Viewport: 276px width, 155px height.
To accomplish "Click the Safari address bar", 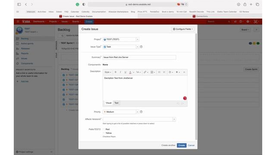I will [x=138, y=4].
